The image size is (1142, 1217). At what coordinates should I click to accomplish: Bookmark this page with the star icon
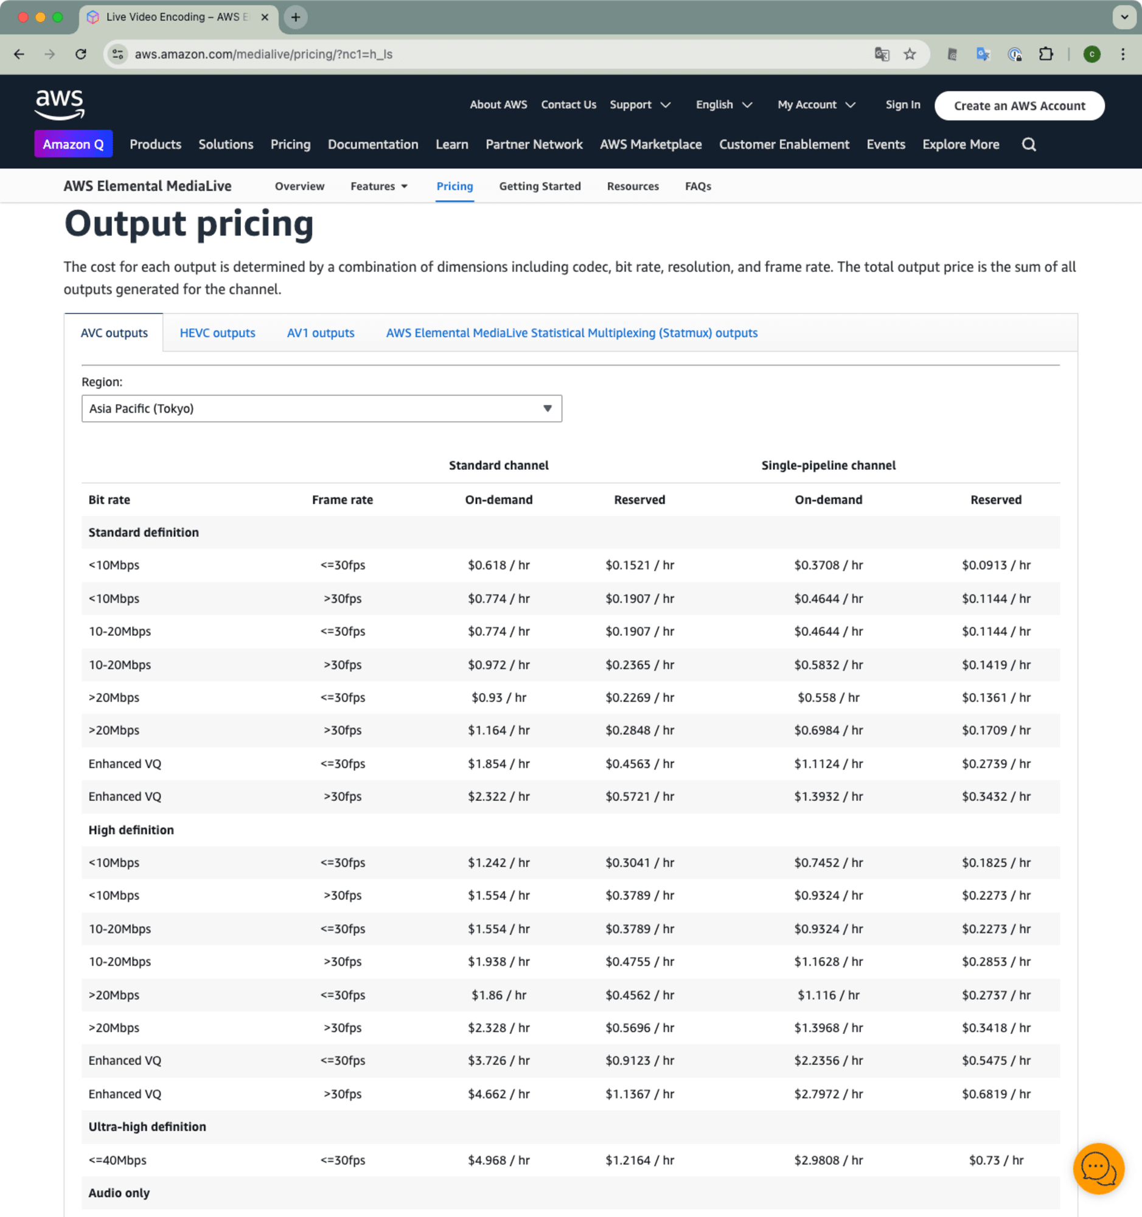[910, 55]
